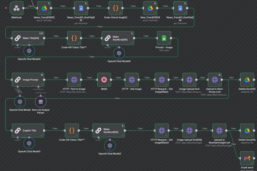Click the Webhook trigger node
The height and width of the screenshot is (171, 257).
point(17,8)
